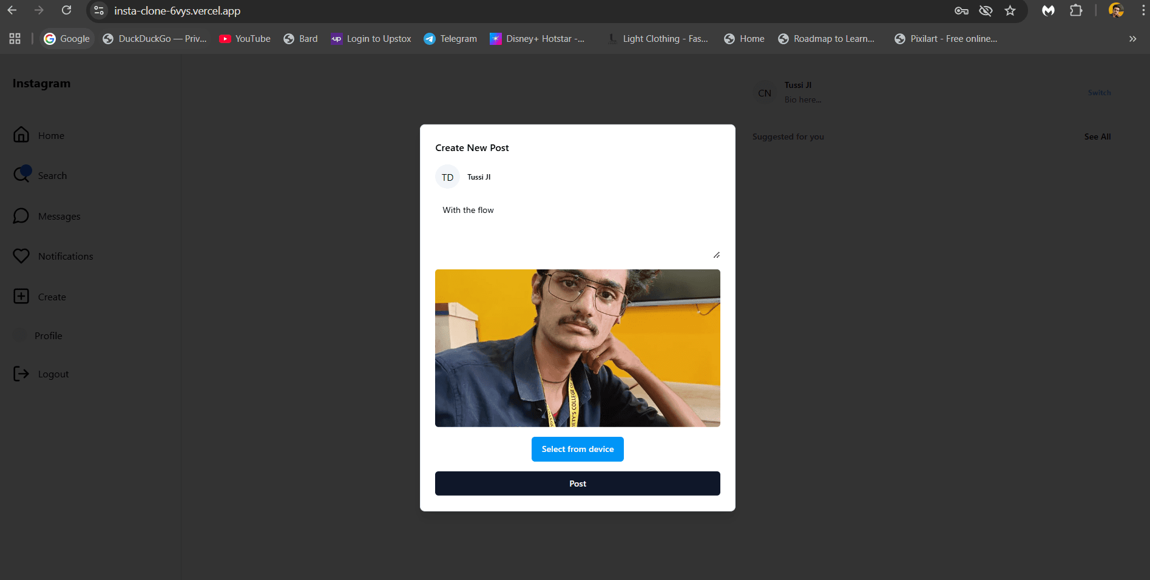Click the Instagram logo text
The width and height of the screenshot is (1150, 580).
tap(41, 84)
